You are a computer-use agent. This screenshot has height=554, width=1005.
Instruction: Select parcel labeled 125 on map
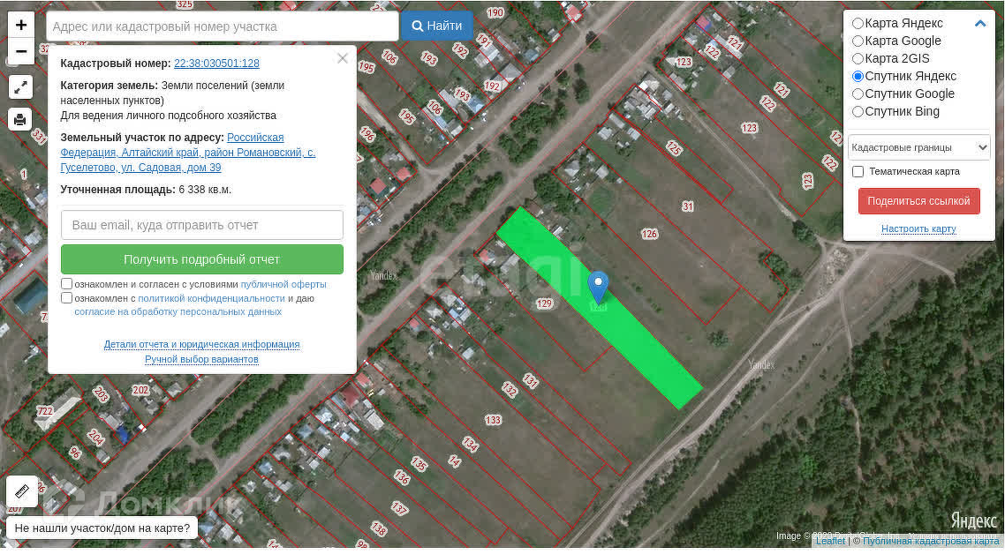674,148
